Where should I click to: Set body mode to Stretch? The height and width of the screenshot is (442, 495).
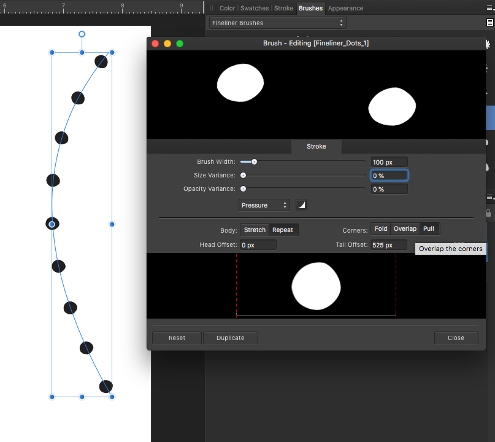[254, 229]
